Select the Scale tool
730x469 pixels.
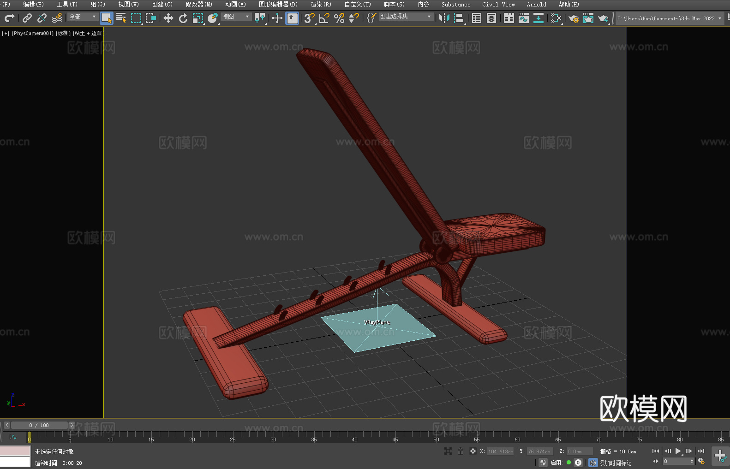click(198, 18)
